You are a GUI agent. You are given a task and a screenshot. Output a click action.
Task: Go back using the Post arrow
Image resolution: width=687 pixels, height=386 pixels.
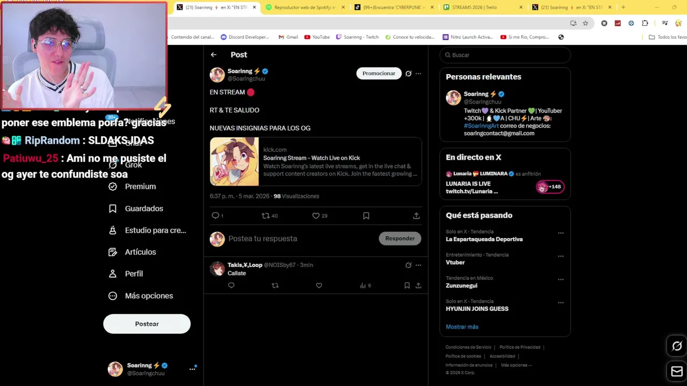coord(214,55)
